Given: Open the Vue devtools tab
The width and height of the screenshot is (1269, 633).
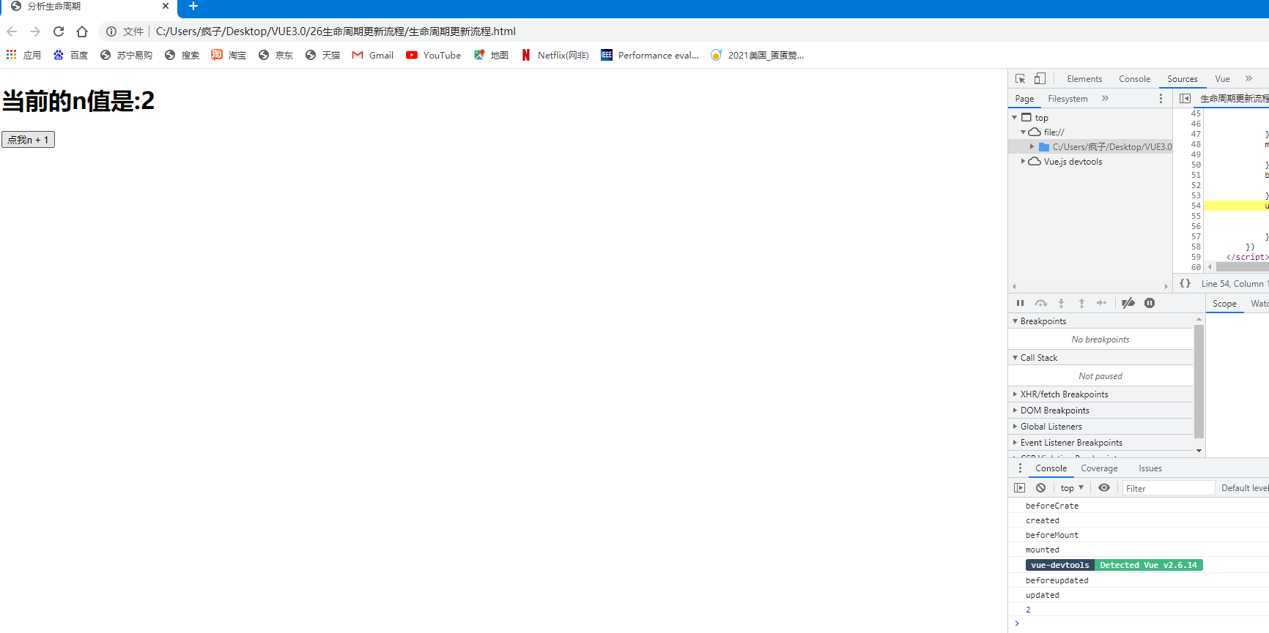Looking at the screenshot, I should coord(1222,79).
